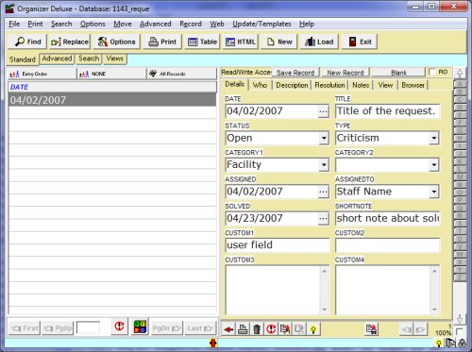The image size is (472, 352).
Task: Click the red refresh icon under record list
Action: pos(119,327)
